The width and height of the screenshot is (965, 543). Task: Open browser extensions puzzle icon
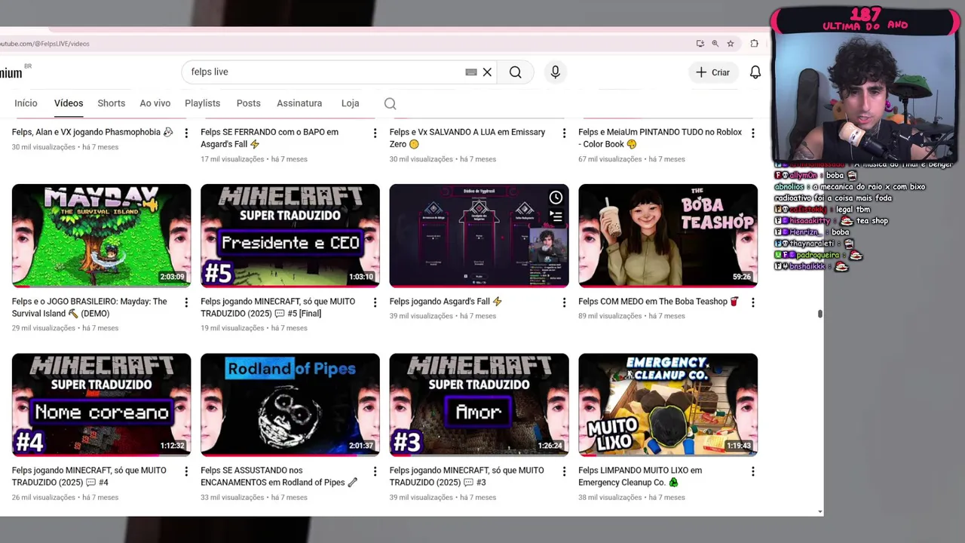[754, 44]
